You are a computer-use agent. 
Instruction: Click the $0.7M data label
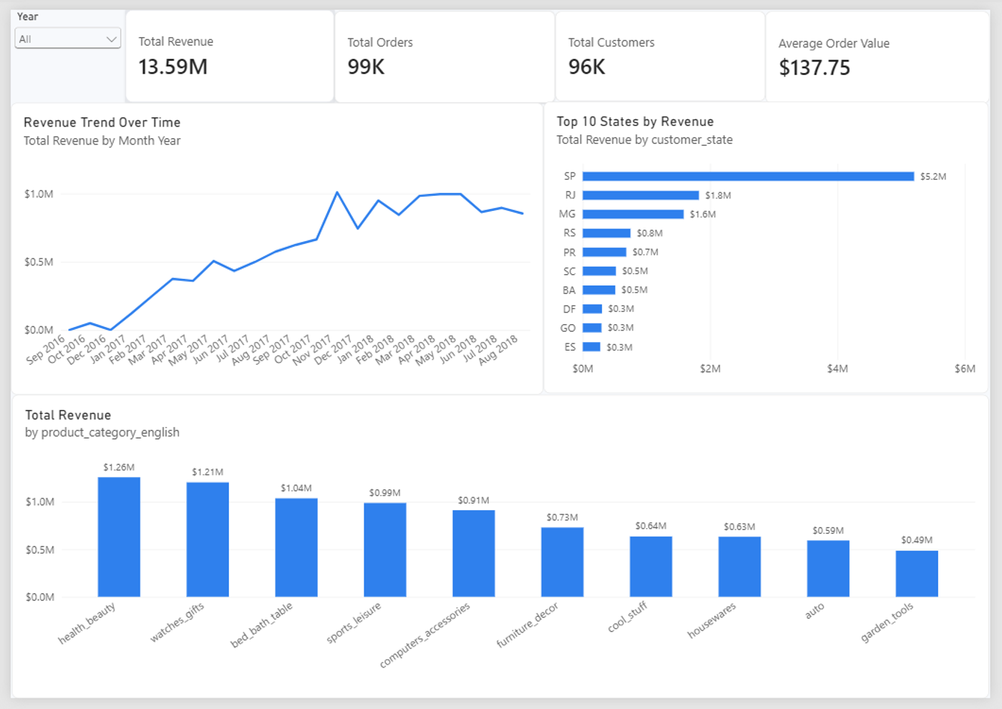pos(645,252)
